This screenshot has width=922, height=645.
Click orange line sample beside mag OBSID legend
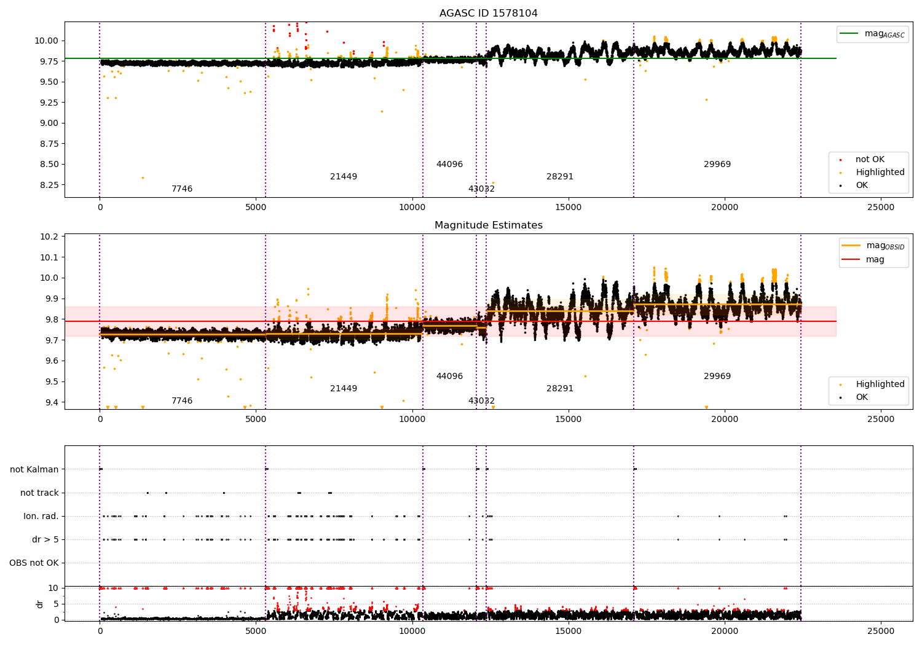click(851, 246)
